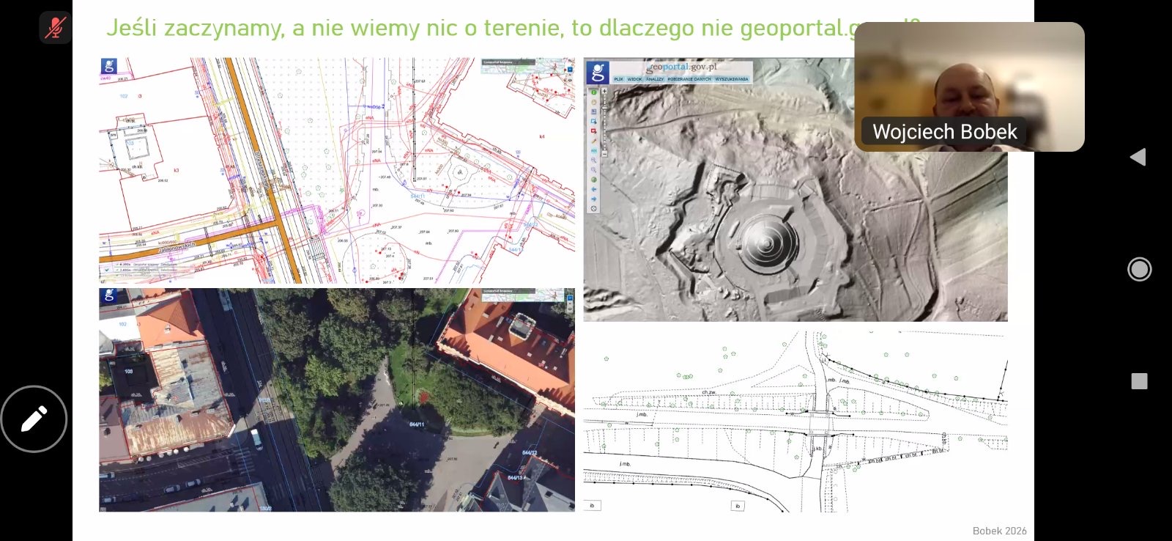
Task: Open the ANALIZY menu
Action: [655, 79]
